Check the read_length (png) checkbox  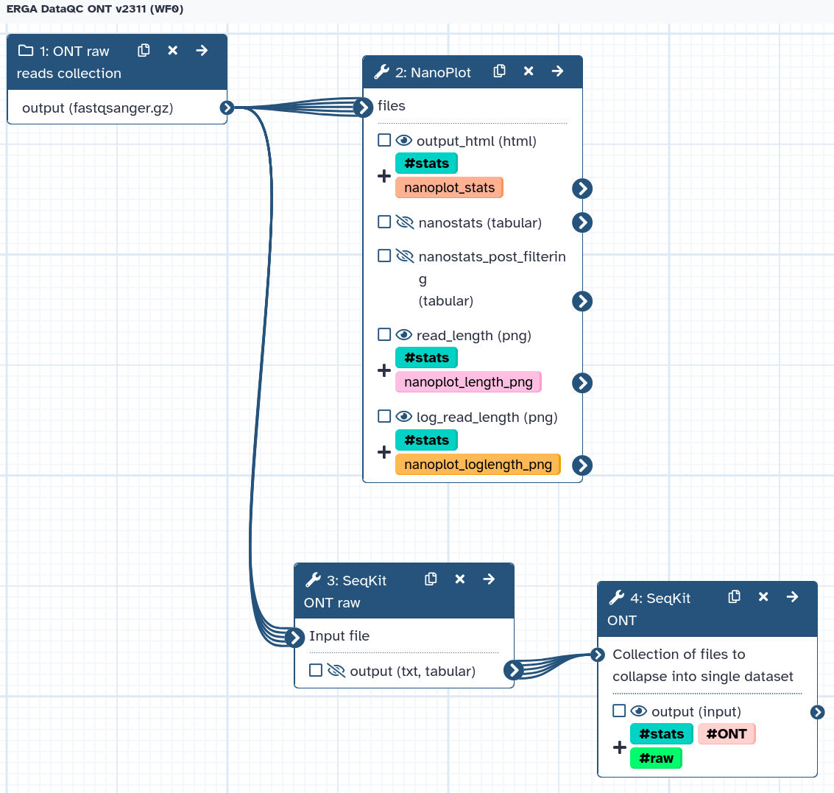coord(384,334)
